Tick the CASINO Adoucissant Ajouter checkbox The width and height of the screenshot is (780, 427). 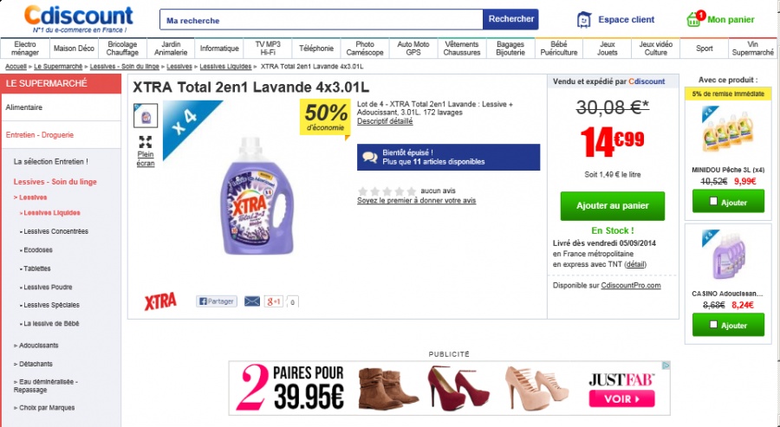pyautogui.click(x=713, y=325)
